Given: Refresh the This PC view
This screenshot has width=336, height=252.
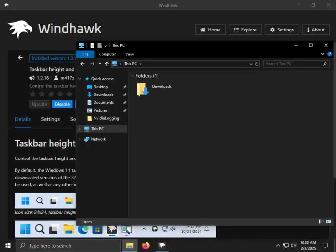Looking at the screenshot, I should (x=257, y=64).
